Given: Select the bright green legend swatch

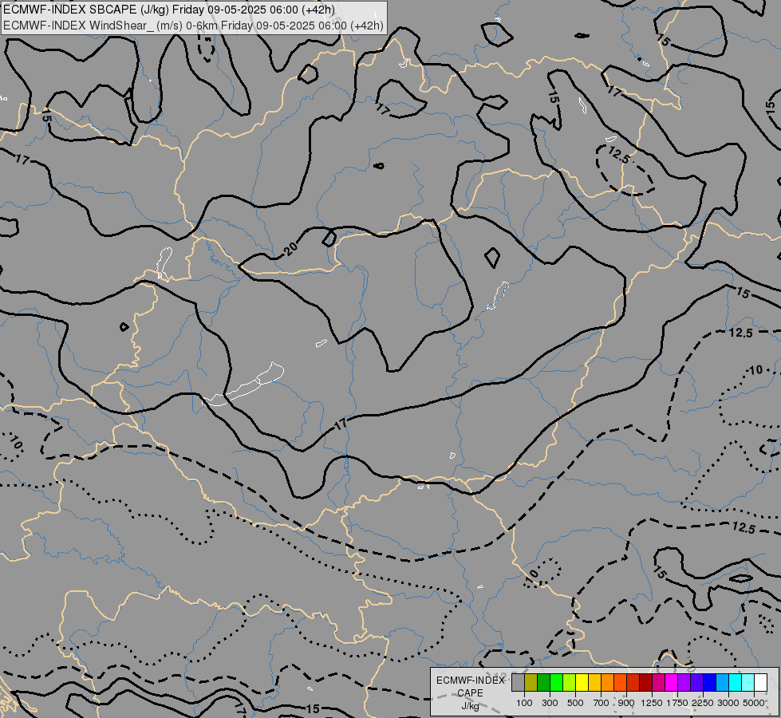Looking at the screenshot, I should (556, 682).
